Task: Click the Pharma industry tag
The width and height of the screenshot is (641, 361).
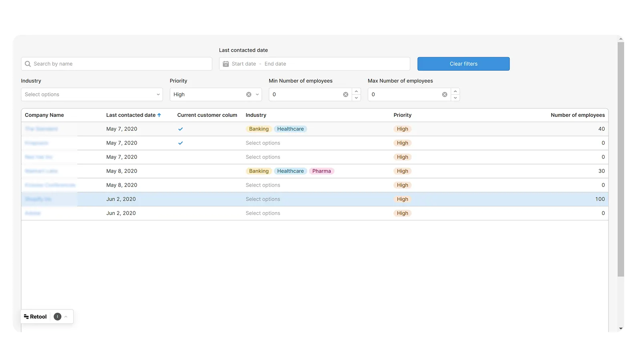Action: click(x=322, y=171)
